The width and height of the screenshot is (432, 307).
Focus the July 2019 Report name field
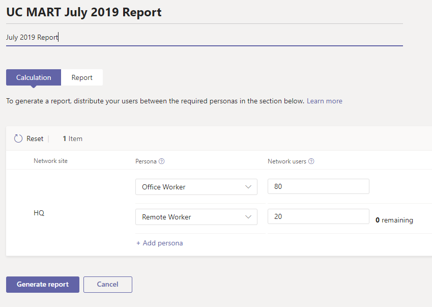click(204, 37)
